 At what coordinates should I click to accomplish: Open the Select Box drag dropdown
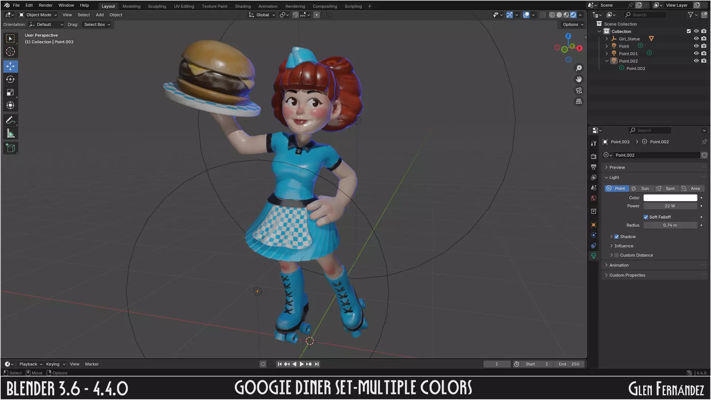(x=97, y=24)
